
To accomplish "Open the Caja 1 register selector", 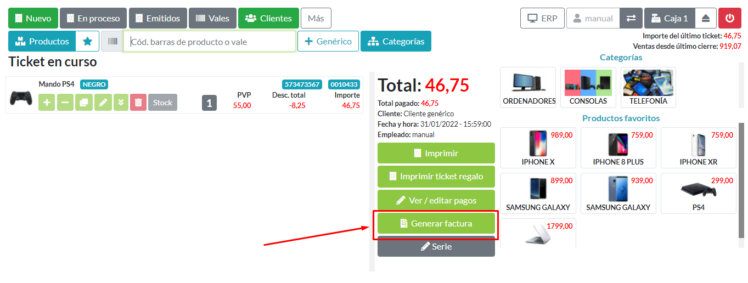I will [x=670, y=18].
